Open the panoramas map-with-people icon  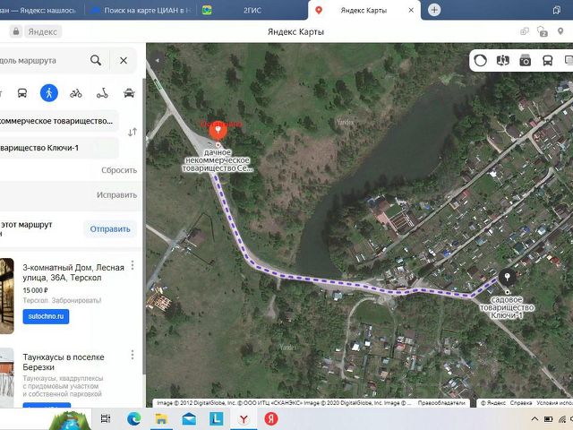(x=503, y=60)
